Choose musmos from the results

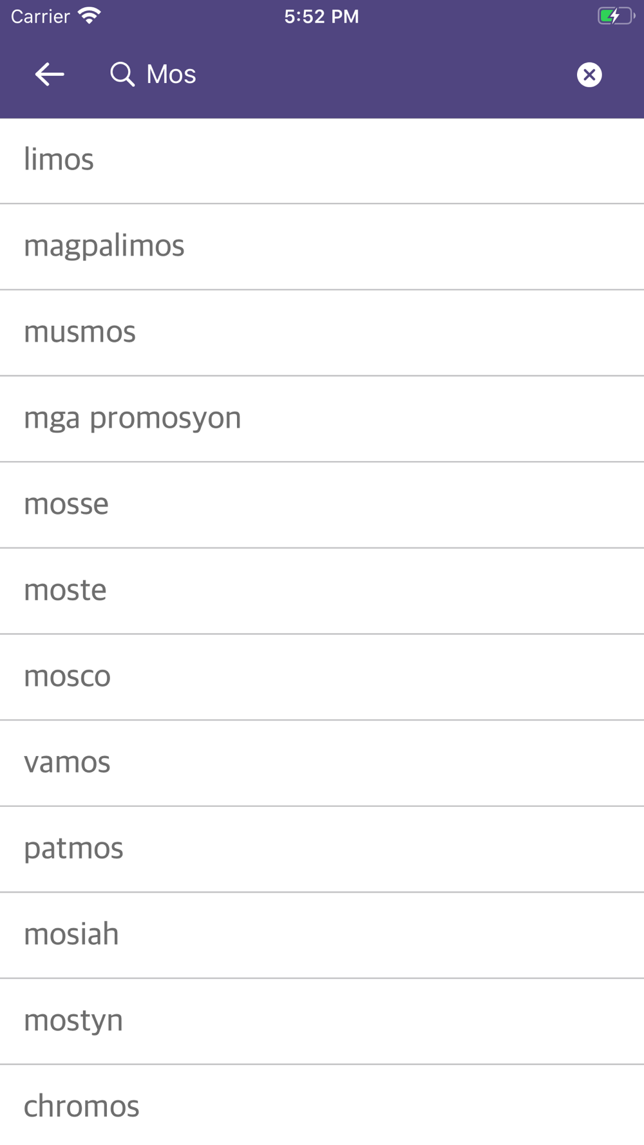click(322, 333)
